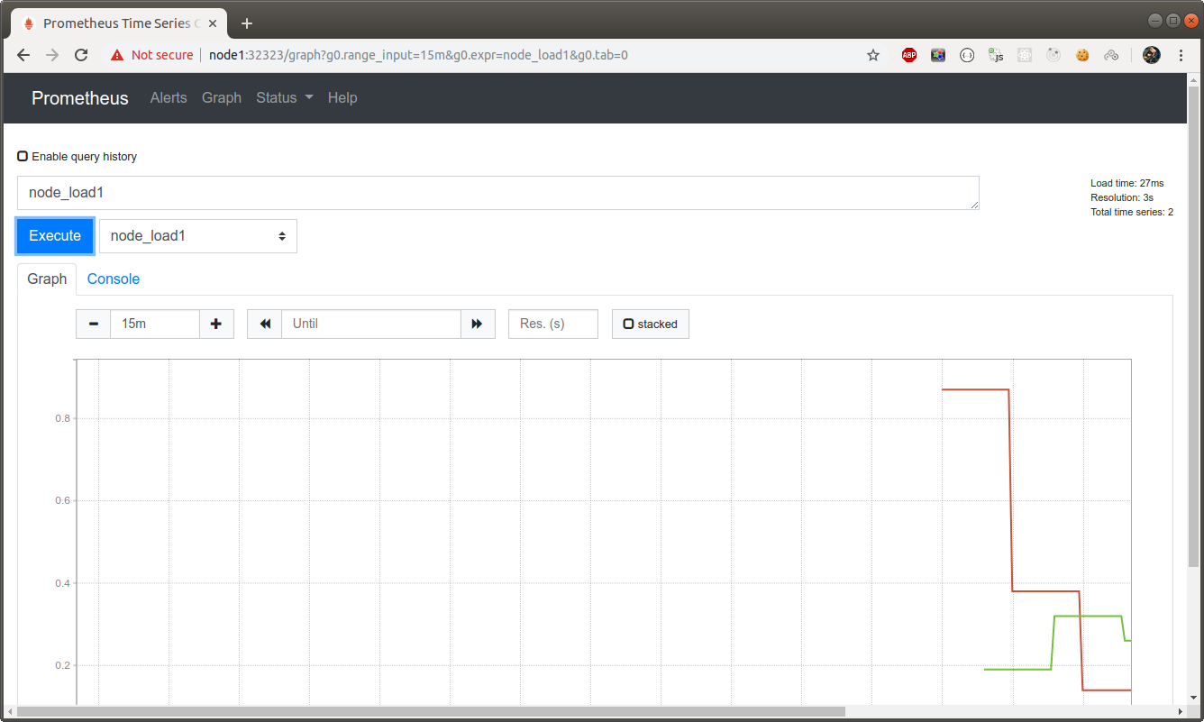Reload the page with the refresh icon

(x=81, y=55)
